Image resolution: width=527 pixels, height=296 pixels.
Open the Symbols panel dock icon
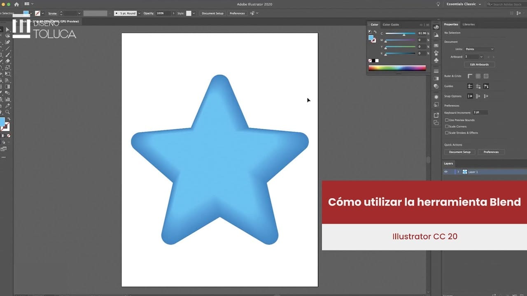pos(436,60)
